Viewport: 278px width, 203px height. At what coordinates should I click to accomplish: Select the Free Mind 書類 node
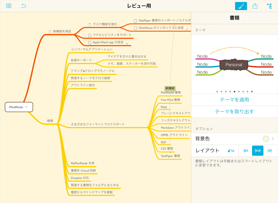pos(170,100)
